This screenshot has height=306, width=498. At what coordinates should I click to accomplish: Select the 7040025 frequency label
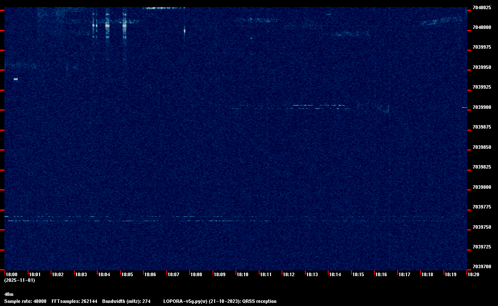482,7
